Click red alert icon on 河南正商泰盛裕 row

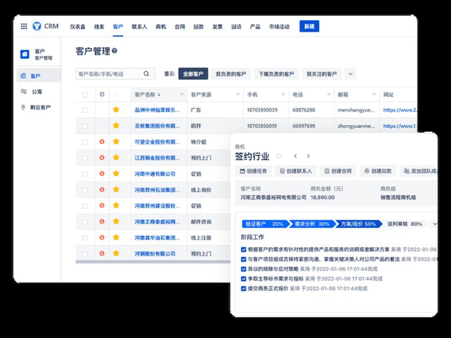coord(102,221)
